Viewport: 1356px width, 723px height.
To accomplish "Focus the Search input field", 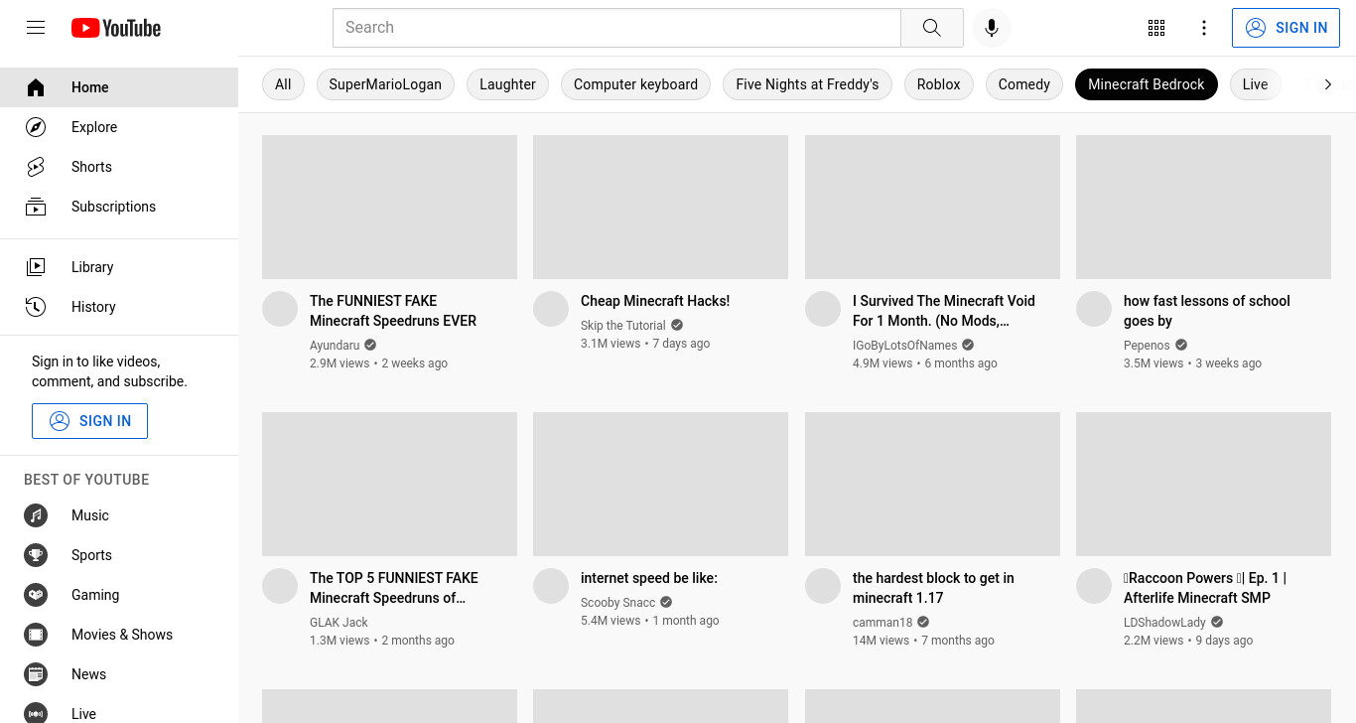I will pos(616,28).
